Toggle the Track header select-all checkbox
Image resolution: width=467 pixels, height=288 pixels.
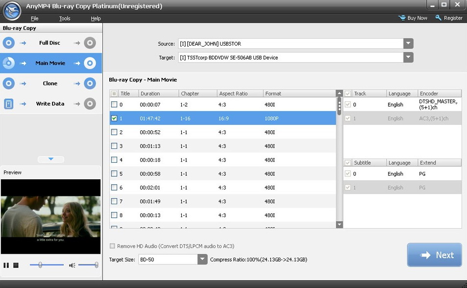(x=347, y=94)
